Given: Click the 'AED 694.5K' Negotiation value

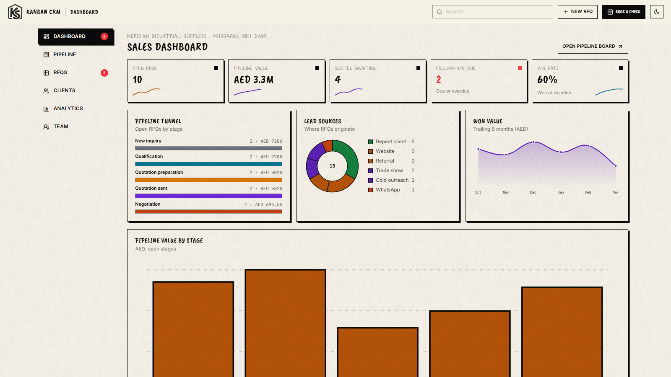Looking at the screenshot, I should coord(268,205).
